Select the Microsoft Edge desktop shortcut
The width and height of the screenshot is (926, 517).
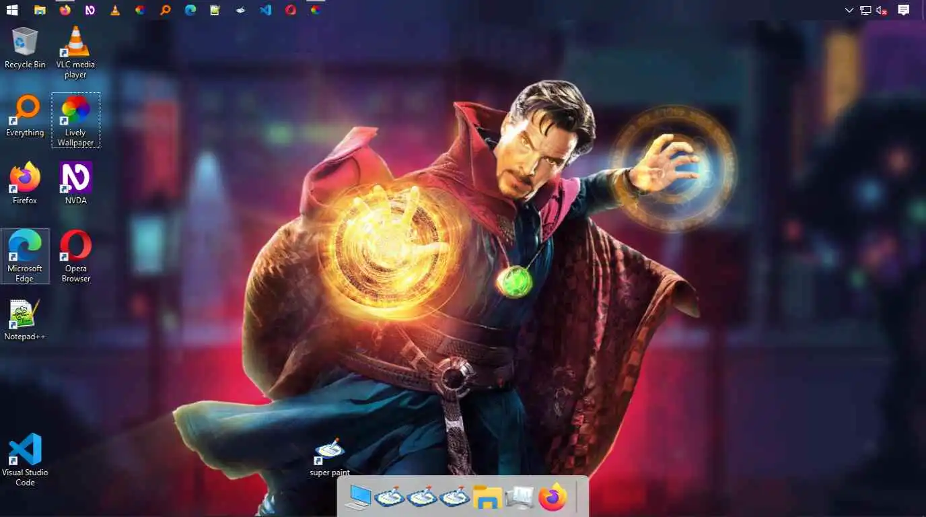25,256
